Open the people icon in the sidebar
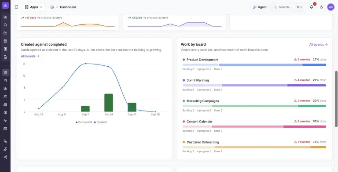This screenshot has width=338, height=172. tap(5, 97)
